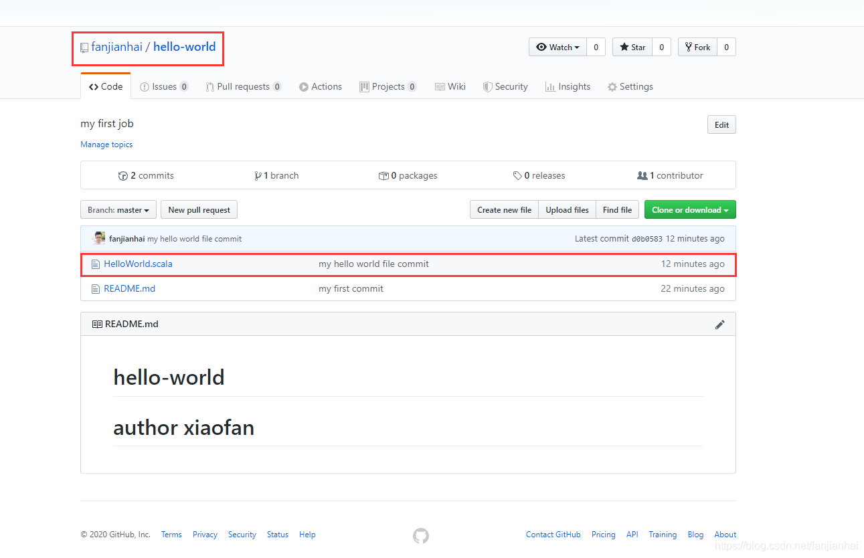Open the repository Settings tab
Image resolution: width=864 pixels, height=558 pixels.
(x=630, y=86)
